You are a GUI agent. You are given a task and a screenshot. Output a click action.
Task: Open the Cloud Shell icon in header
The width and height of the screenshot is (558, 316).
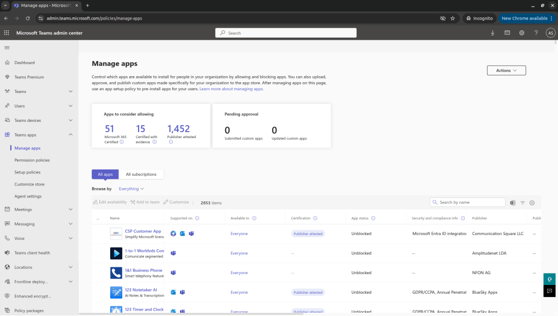[507, 33]
